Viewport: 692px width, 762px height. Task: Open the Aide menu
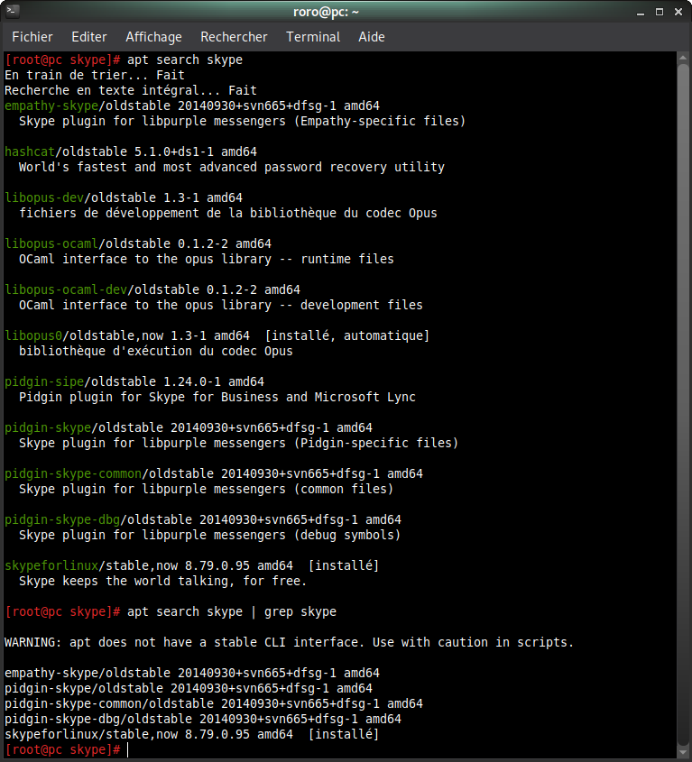point(372,37)
